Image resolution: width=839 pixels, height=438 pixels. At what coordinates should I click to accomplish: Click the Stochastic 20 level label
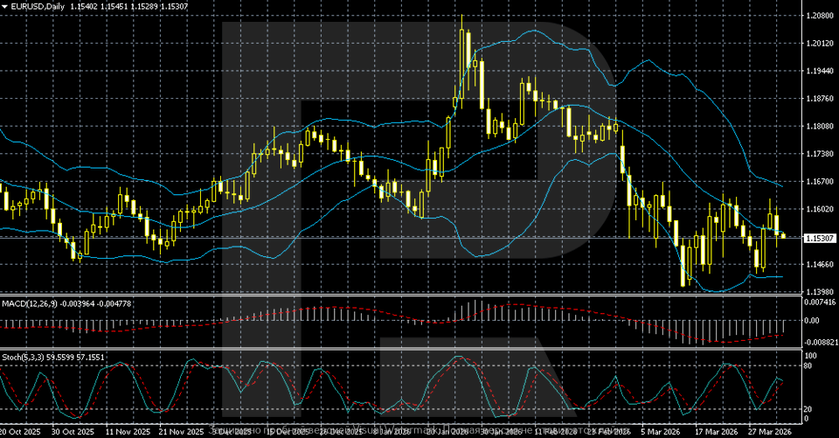click(809, 408)
